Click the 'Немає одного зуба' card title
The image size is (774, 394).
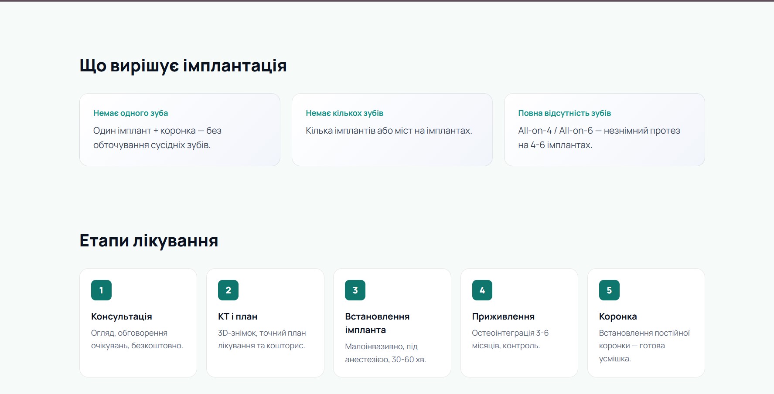130,113
